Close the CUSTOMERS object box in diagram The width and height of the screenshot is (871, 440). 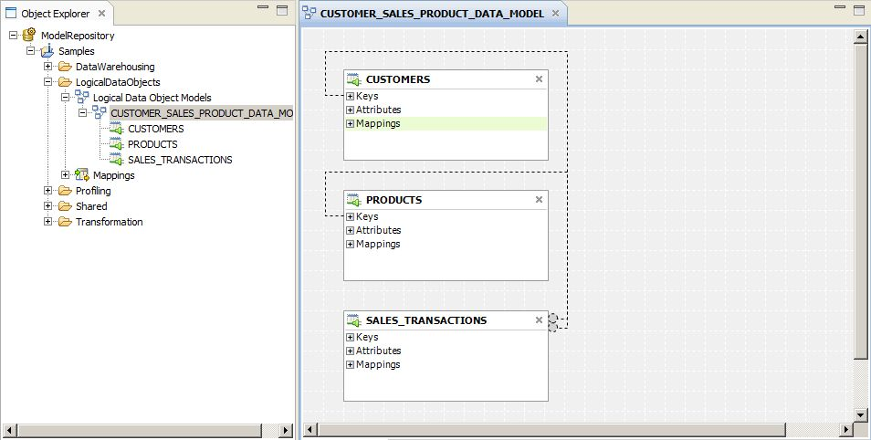click(x=539, y=79)
